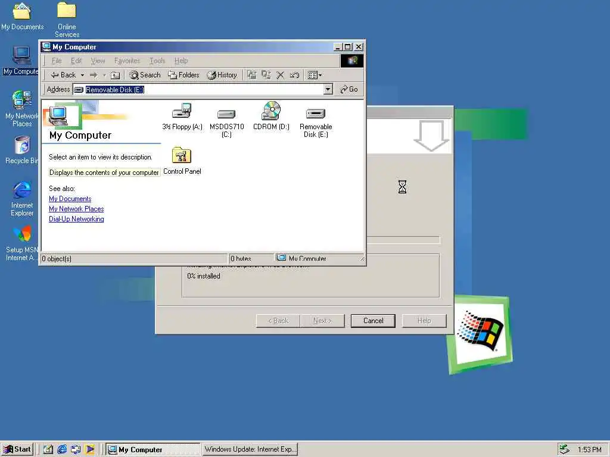Follow the My Documents link under See also
The height and width of the screenshot is (457, 610).
tap(70, 199)
